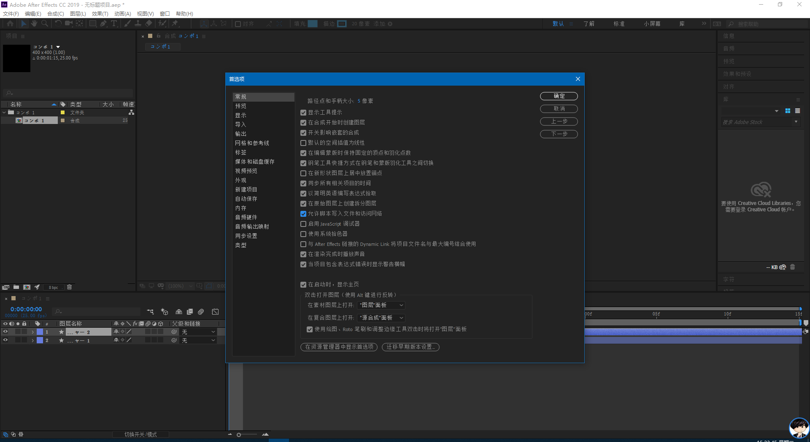Click the 确定 button

pos(559,96)
